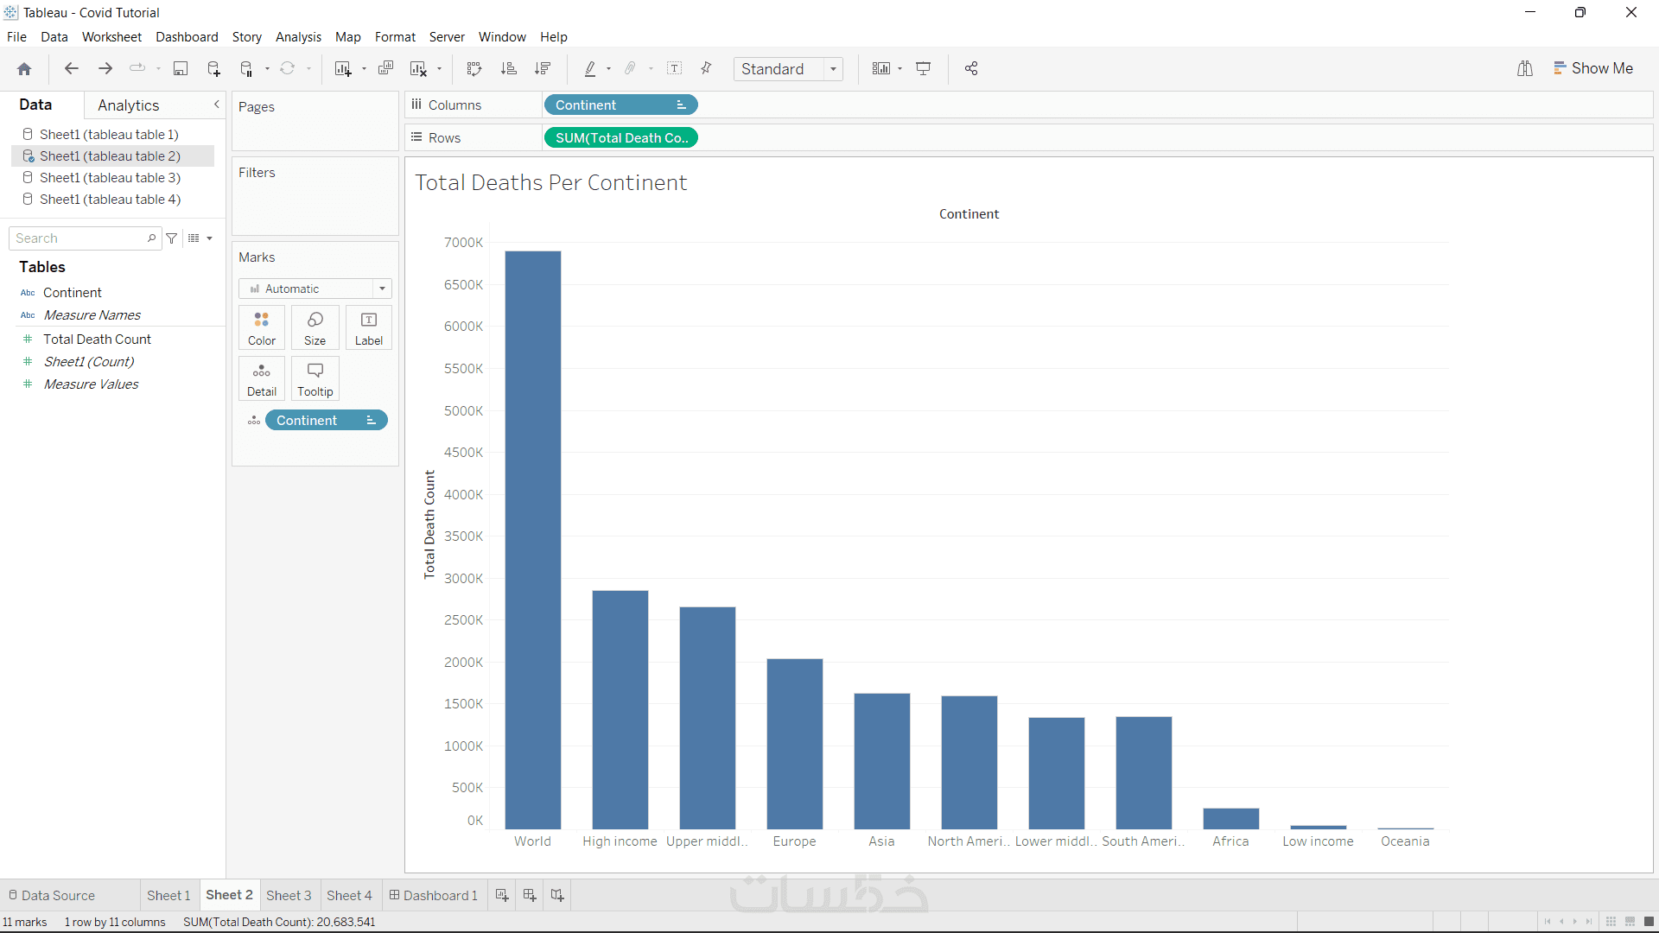Switch to the Sheet 3 tab
The width and height of the screenshot is (1659, 933).
tap(289, 895)
